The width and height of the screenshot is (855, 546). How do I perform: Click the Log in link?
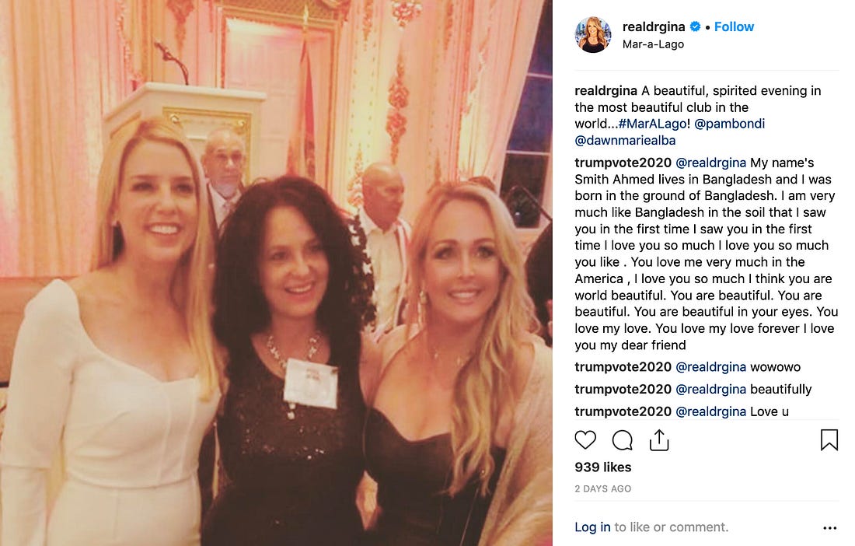[x=592, y=527]
